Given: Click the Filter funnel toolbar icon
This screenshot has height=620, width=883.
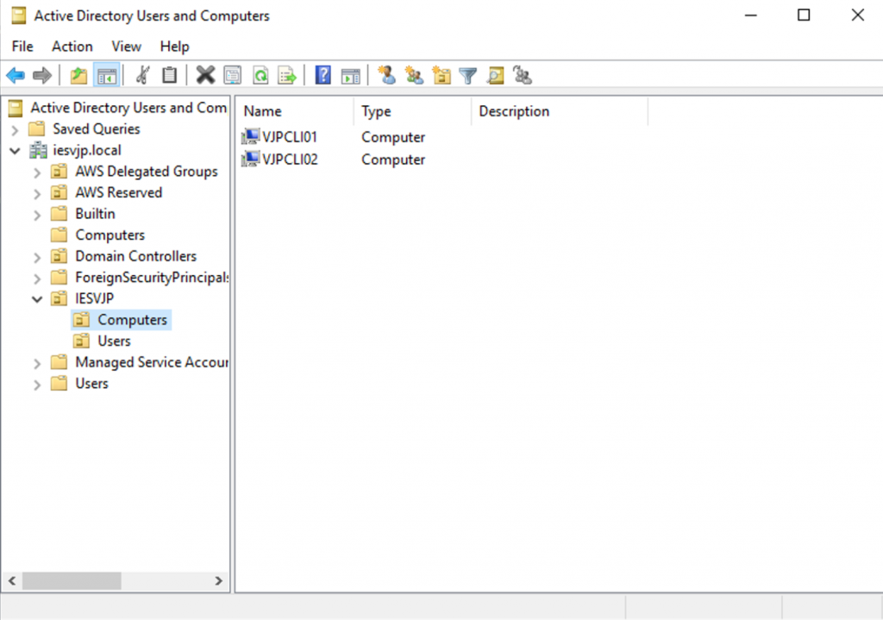Looking at the screenshot, I should coord(467,76).
